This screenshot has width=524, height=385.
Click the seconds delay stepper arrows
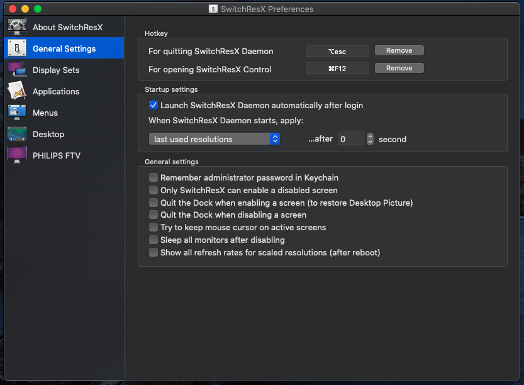(x=370, y=139)
